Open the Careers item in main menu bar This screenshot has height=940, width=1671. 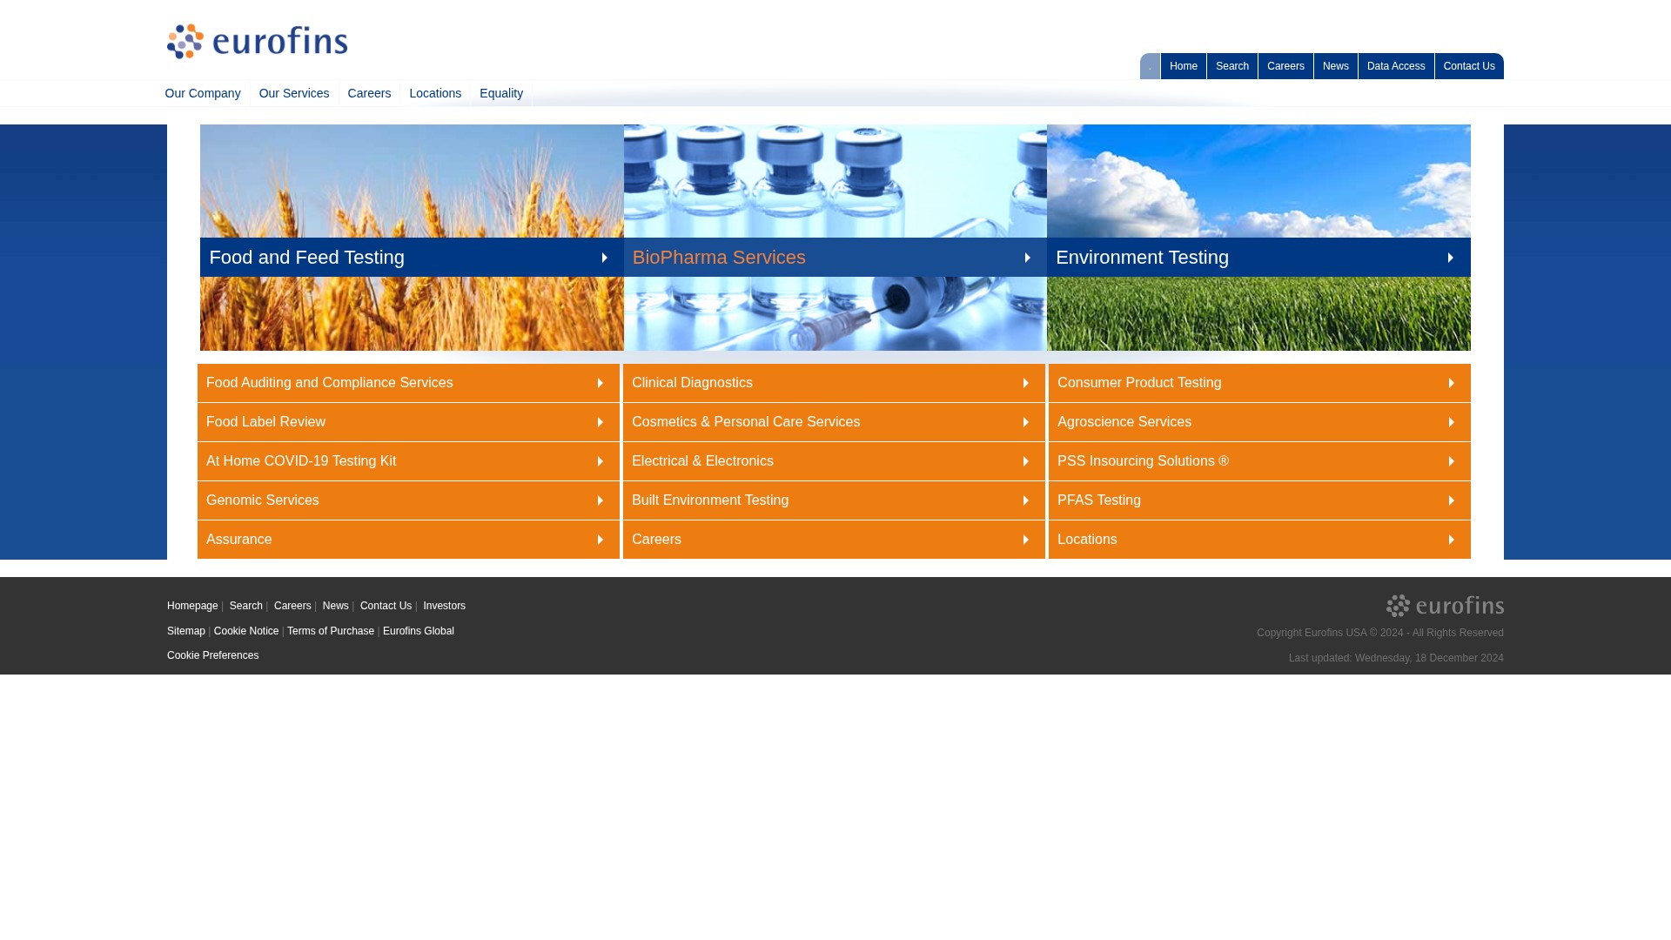pos(369,93)
